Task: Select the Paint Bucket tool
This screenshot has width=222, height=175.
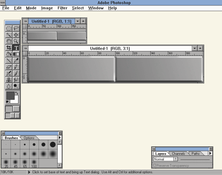Action: [9, 54]
